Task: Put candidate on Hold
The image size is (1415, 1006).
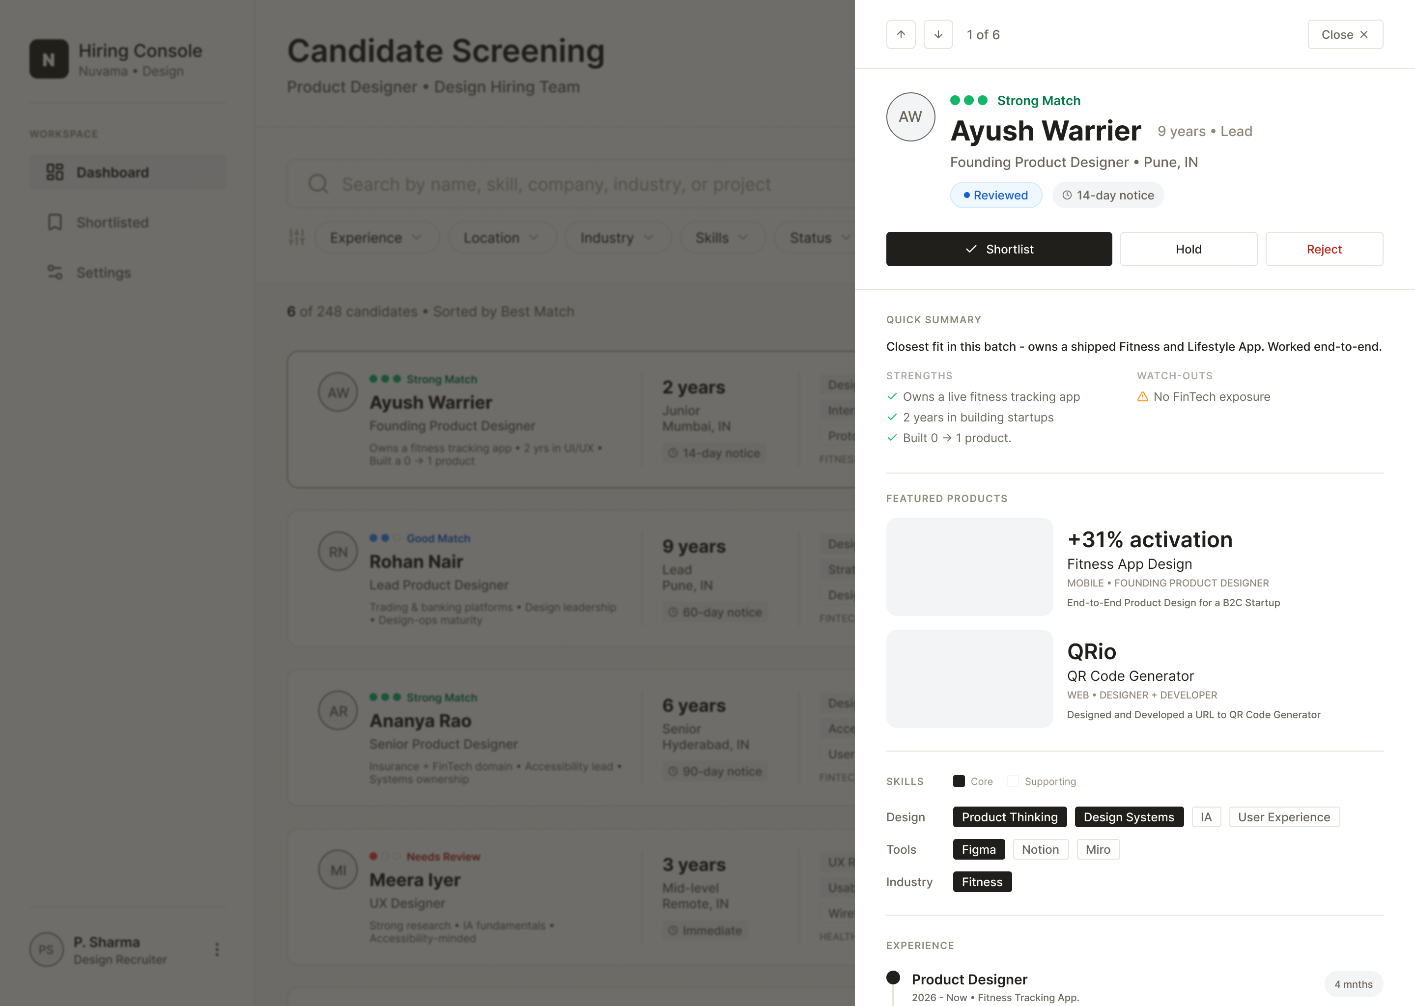Action: point(1188,249)
